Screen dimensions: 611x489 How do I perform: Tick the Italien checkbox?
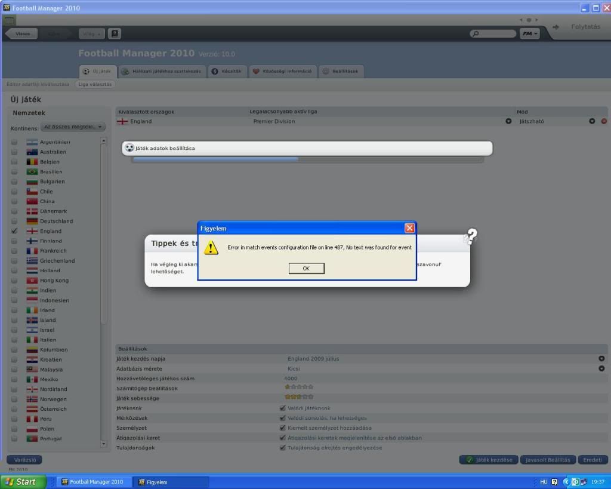[x=14, y=340]
